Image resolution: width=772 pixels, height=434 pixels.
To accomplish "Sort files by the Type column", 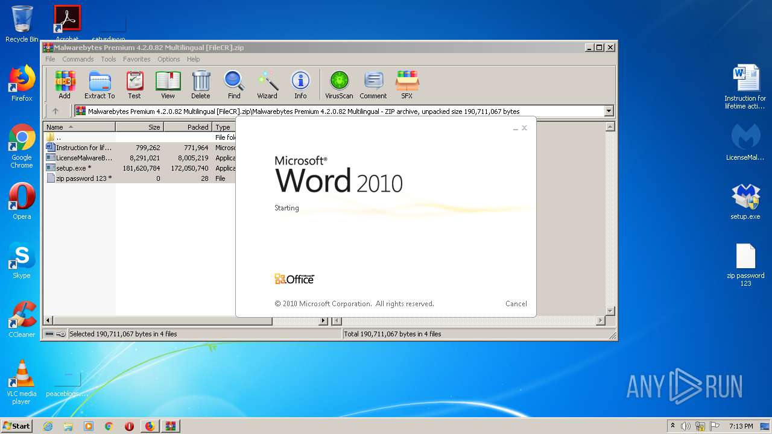I will pyautogui.click(x=224, y=127).
